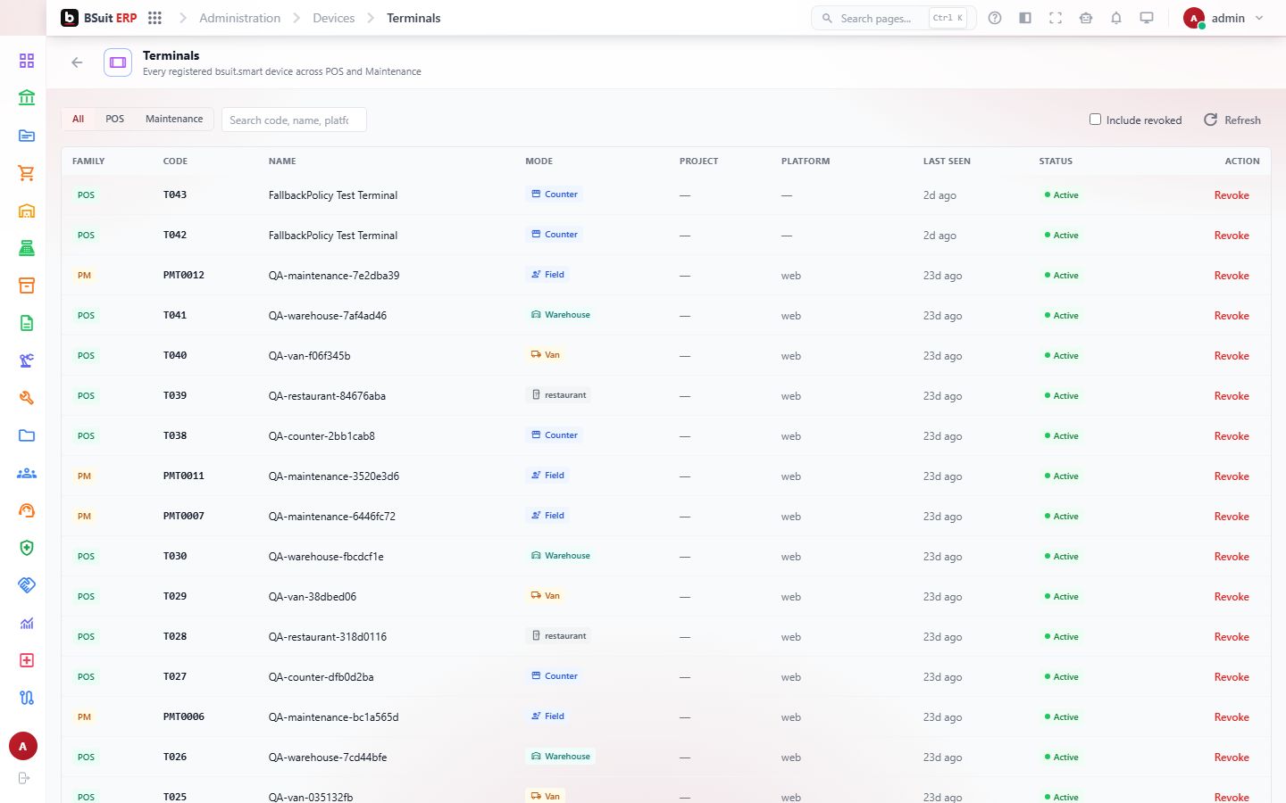Open the AI assistant robot icon
The image size is (1286, 803).
click(1086, 18)
